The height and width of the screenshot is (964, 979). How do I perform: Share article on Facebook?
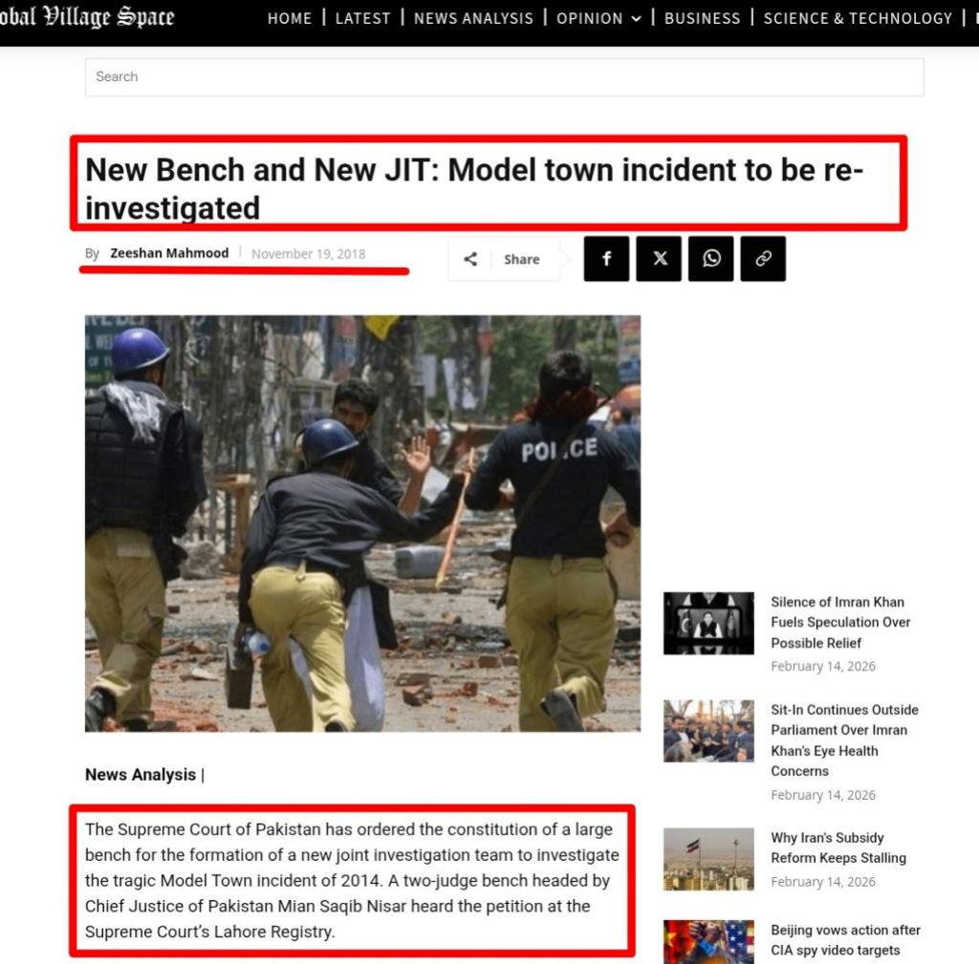(x=606, y=258)
